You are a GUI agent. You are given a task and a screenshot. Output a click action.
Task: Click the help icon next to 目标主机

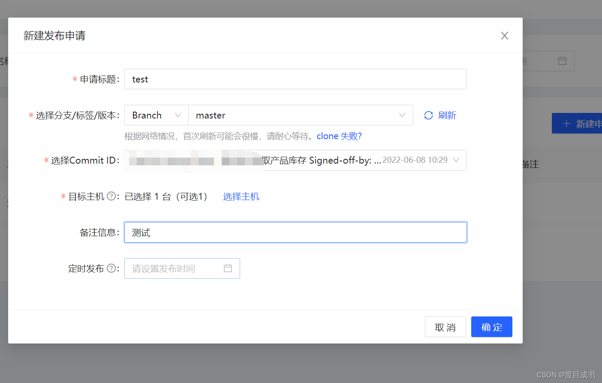pyautogui.click(x=111, y=196)
